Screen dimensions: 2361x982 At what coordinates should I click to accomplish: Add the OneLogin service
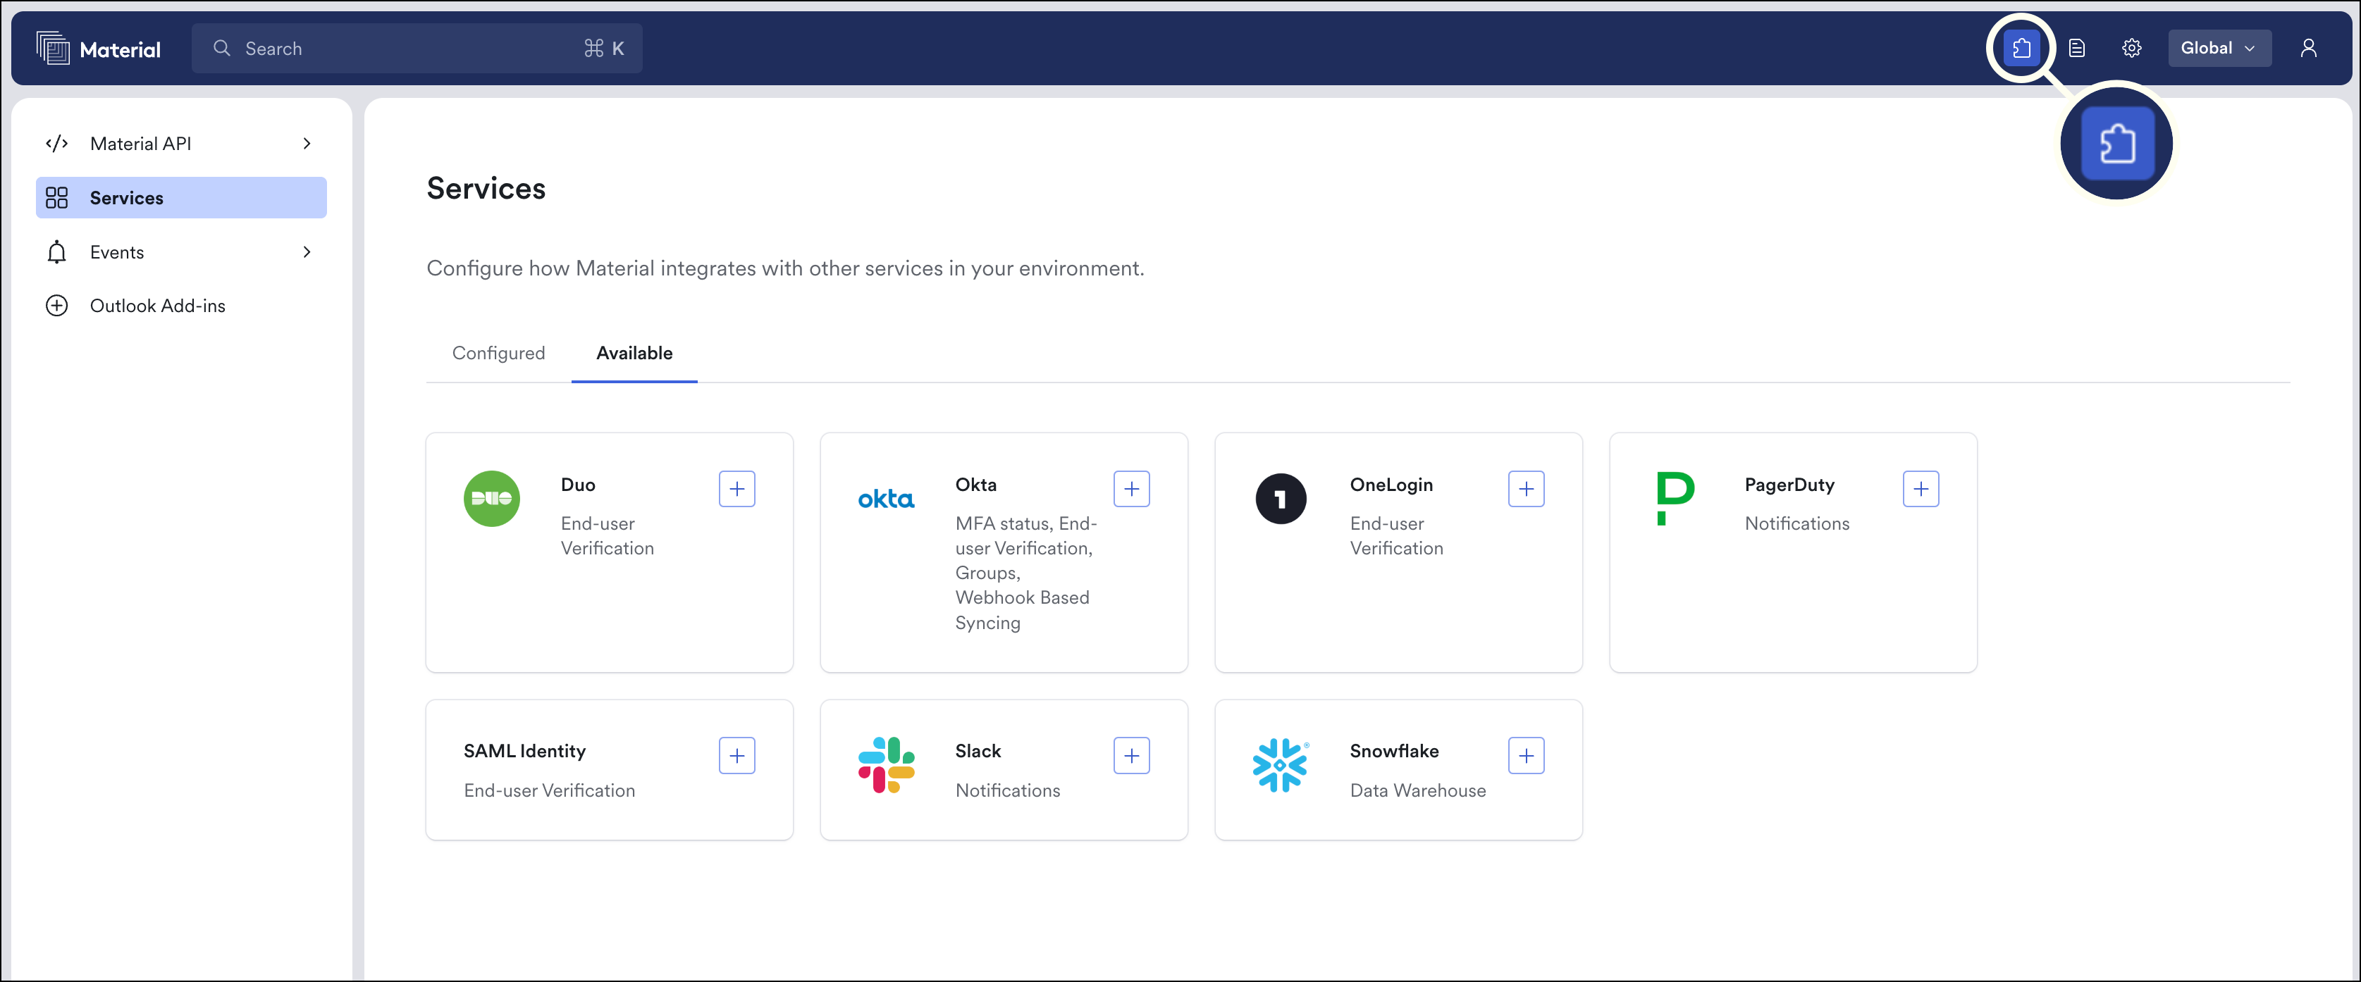coord(1526,489)
